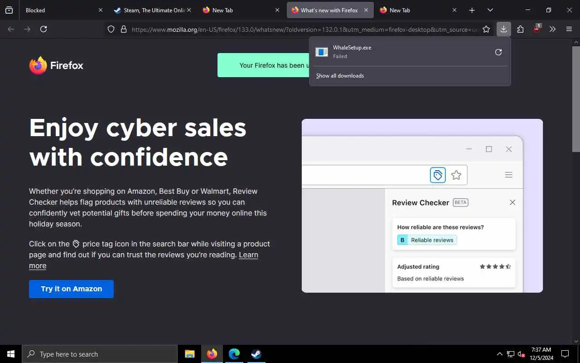Image resolution: width=580 pixels, height=363 pixels.
Task: Click the Review Checker illustration image
Action: click(x=422, y=206)
